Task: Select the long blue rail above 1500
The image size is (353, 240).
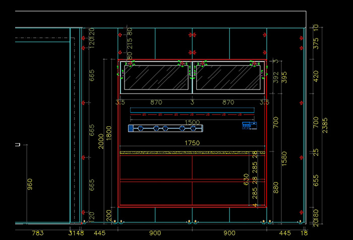Action: pos(192,110)
